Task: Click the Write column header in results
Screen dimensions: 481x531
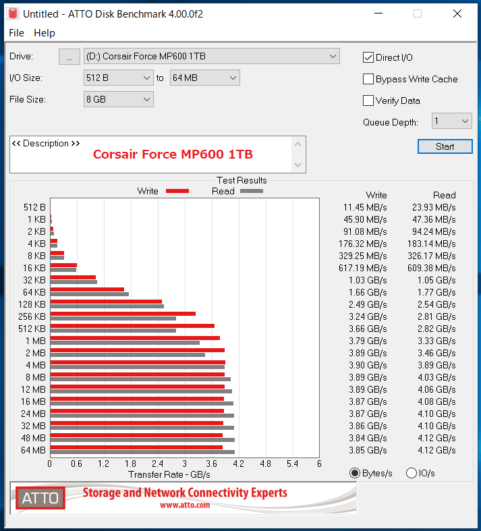Action: tap(376, 196)
